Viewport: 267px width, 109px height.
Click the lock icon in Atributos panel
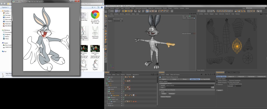tap(211, 74)
